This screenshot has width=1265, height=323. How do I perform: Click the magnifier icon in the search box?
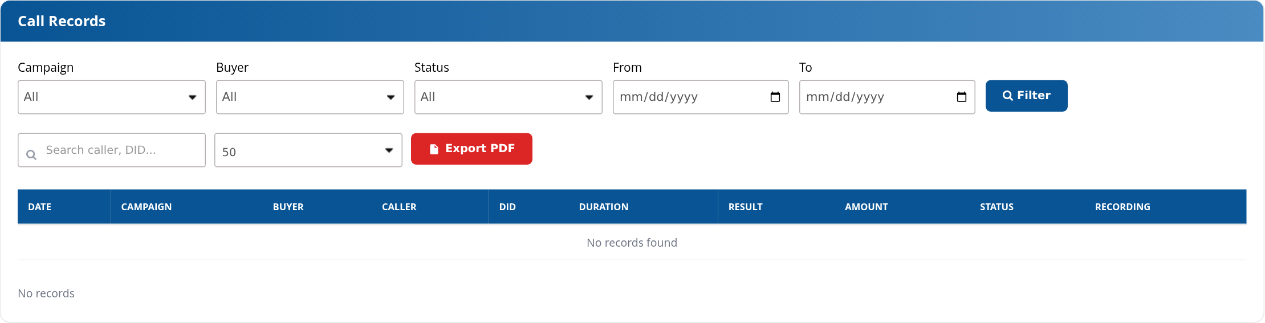[31, 154]
